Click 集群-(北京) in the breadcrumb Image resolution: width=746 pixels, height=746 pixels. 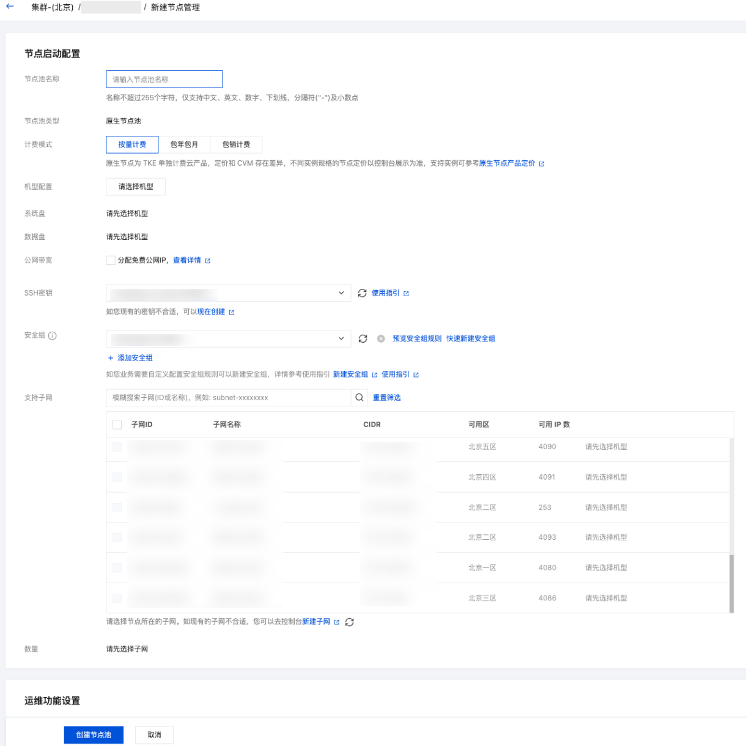click(x=53, y=7)
